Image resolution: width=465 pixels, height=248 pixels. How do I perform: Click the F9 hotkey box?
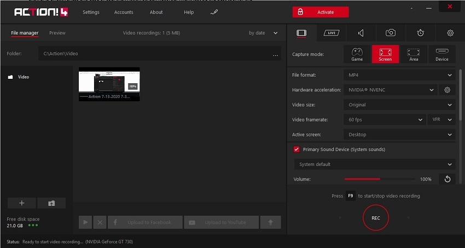tap(351, 196)
